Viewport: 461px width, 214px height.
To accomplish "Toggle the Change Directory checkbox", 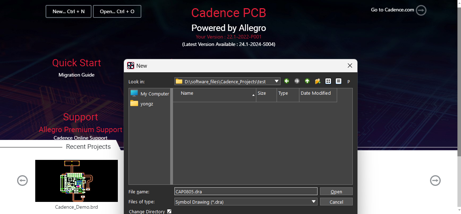I will (x=169, y=212).
